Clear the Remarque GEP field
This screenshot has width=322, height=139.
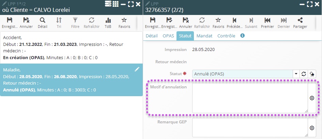tap(311, 128)
